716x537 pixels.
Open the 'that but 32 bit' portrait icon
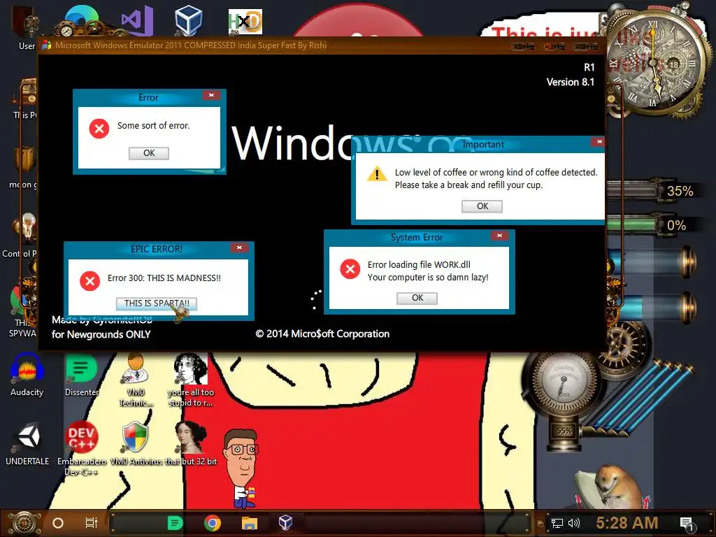(191, 443)
